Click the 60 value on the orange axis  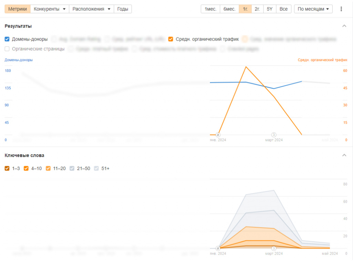click(x=345, y=70)
